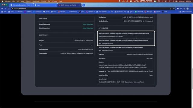Viewport: 193px width, 108px height.
Task: Open the Tenant bookmark
Action: (x=46, y=12)
